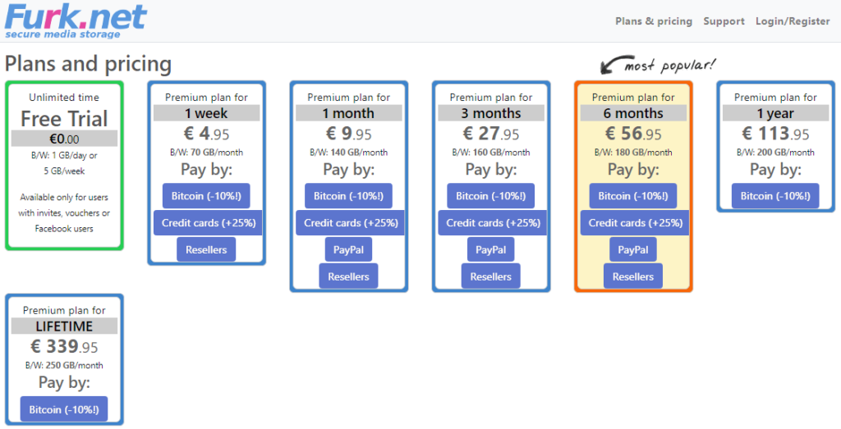Click the Free Trial heading
The image size is (841, 429).
coord(64,118)
